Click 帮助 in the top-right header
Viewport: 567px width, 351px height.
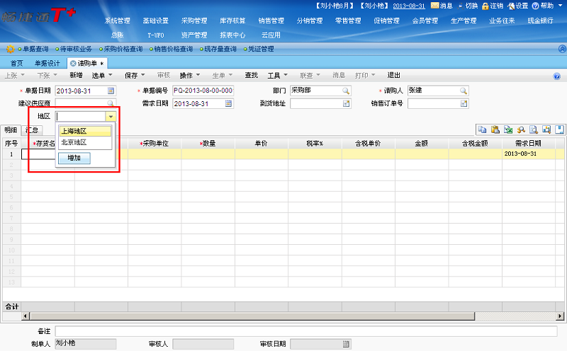coord(543,6)
